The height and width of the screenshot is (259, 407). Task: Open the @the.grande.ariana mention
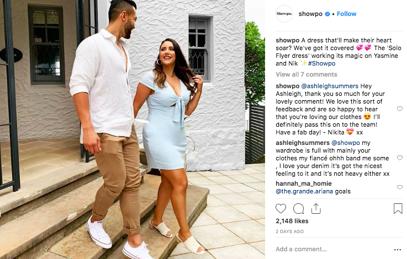pyautogui.click(x=304, y=191)
